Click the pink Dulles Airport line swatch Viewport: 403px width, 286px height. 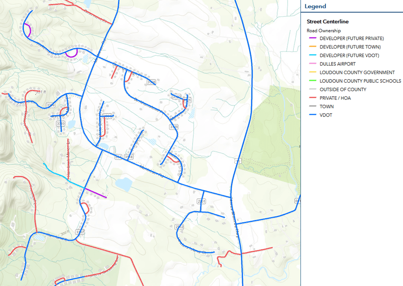tap(312, 63)
